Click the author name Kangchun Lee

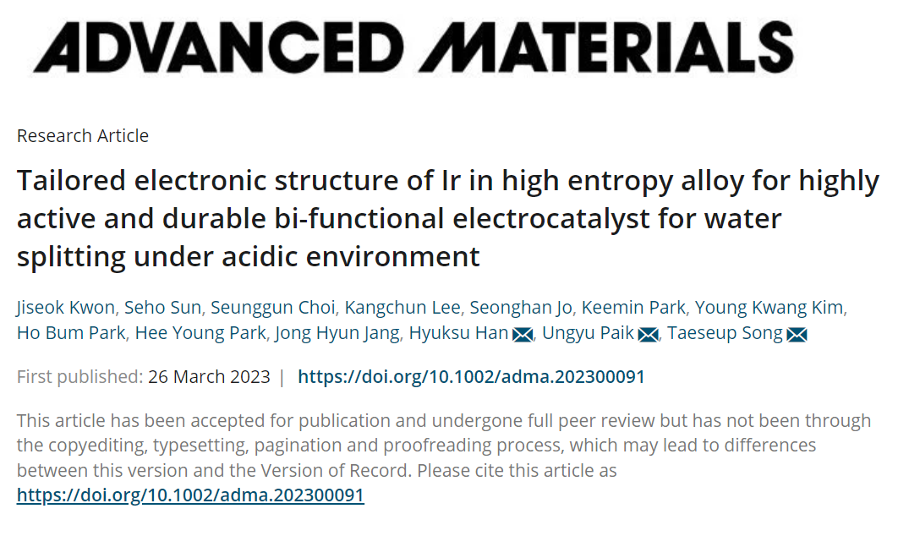402,308
